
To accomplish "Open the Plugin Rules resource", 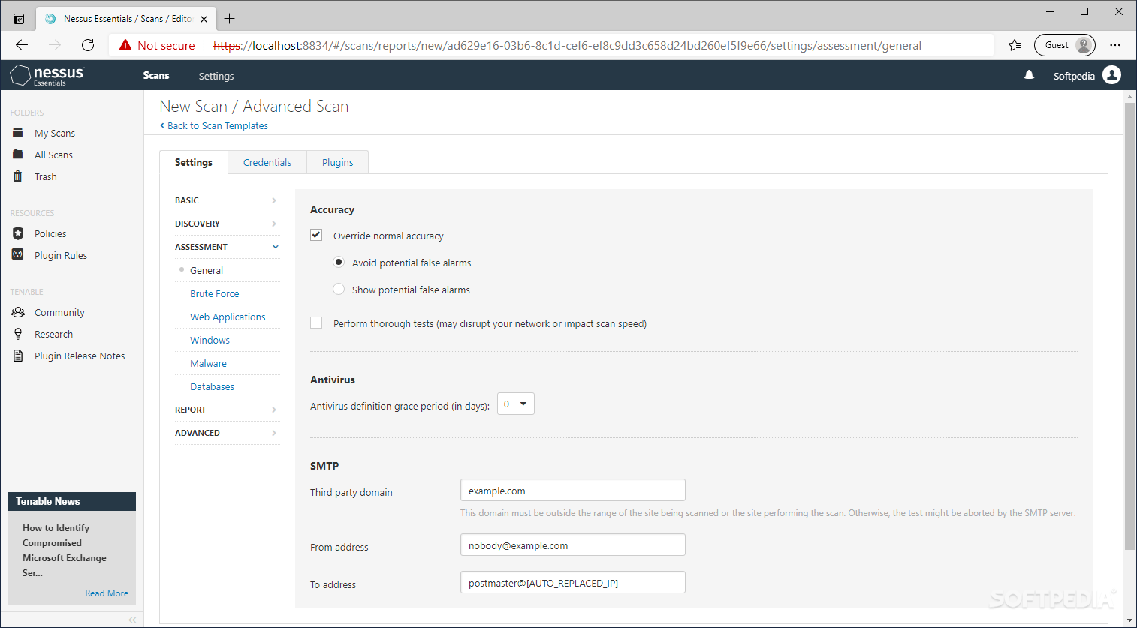I will pyautogui.click(x=60, y=255).
